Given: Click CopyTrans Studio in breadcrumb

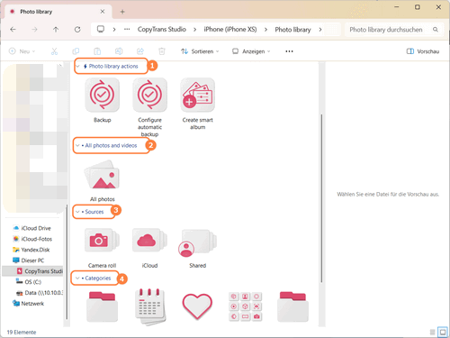Looking at the screenshot, I should (162, 30).
